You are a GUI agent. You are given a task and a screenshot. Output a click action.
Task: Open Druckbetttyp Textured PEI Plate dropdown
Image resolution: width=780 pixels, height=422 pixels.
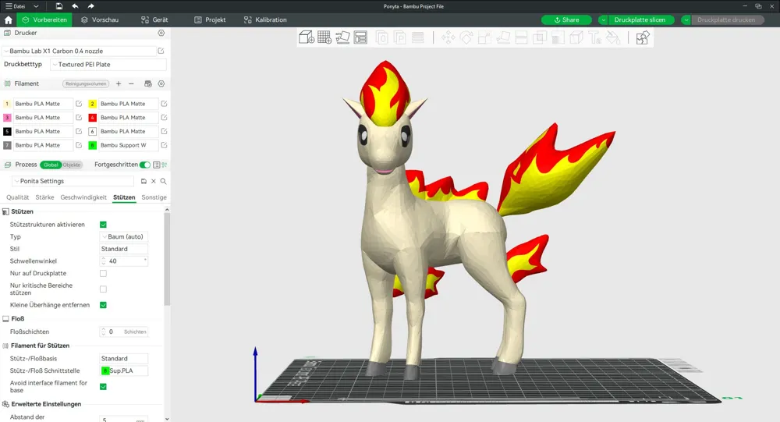[x=108, y=64]
